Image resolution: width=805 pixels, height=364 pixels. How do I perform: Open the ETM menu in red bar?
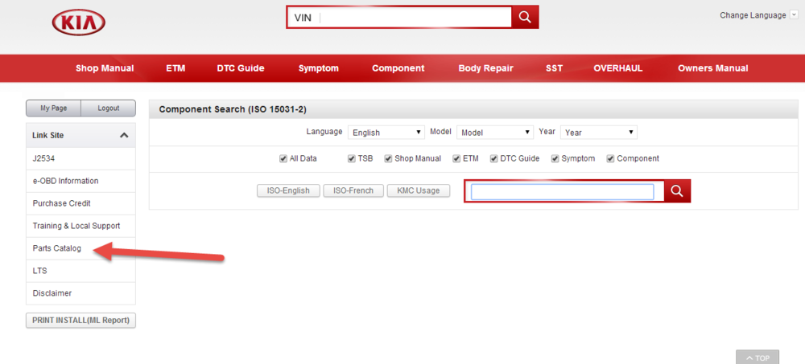point(175,68)
